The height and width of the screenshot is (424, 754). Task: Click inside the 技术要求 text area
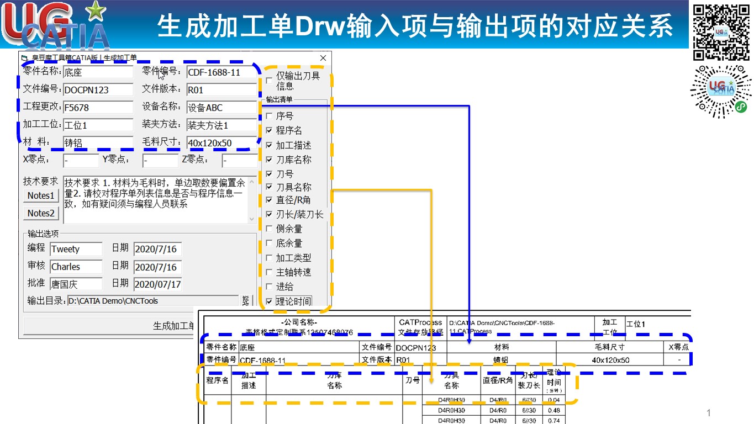coord(155,200)
